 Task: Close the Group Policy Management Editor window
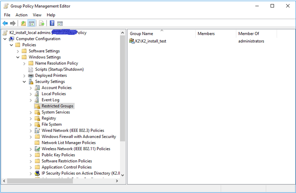[x=288, y=6]
